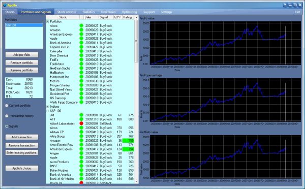Click the Remove transaction button
Screen dimensions: 305x189
pos(22,145)
